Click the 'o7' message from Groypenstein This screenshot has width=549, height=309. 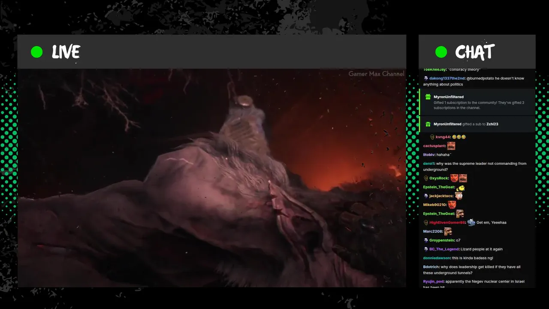pyautogui.click(x=458, y=240)
